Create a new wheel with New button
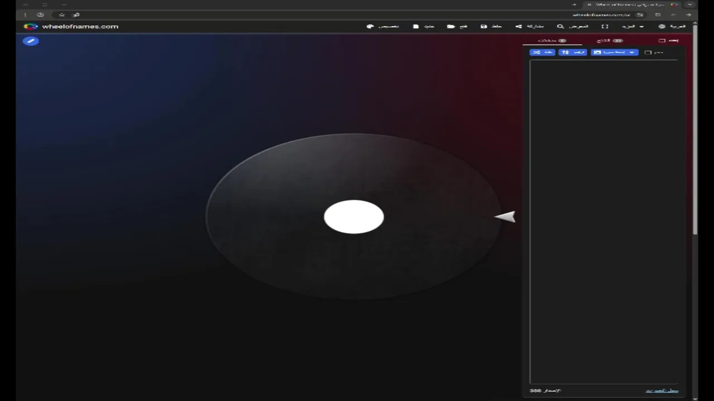 424,26
